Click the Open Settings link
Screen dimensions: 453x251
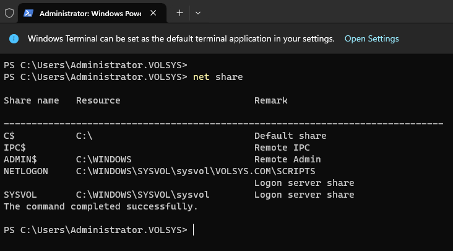coord(371,38)
